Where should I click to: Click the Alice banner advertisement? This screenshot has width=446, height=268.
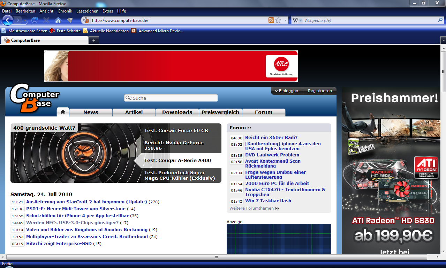pos(171,66)
